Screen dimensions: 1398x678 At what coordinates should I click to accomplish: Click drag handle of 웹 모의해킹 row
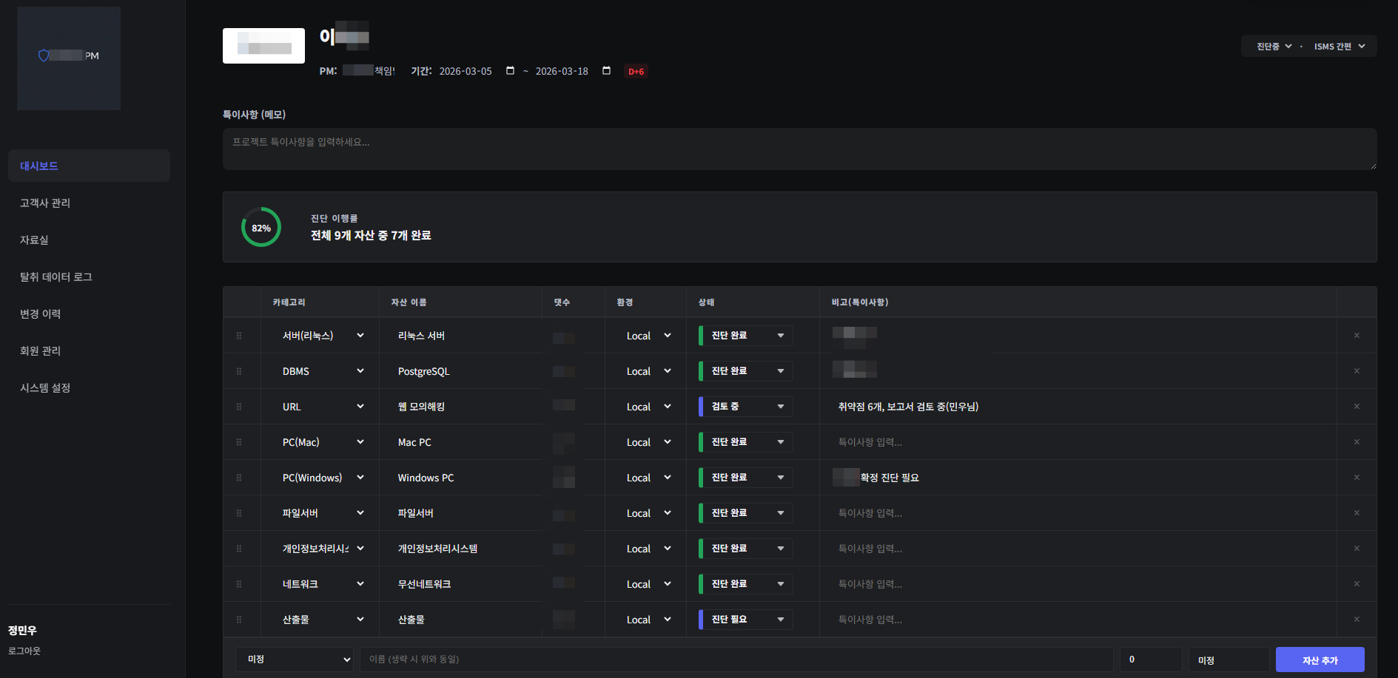tap(239, 407)
